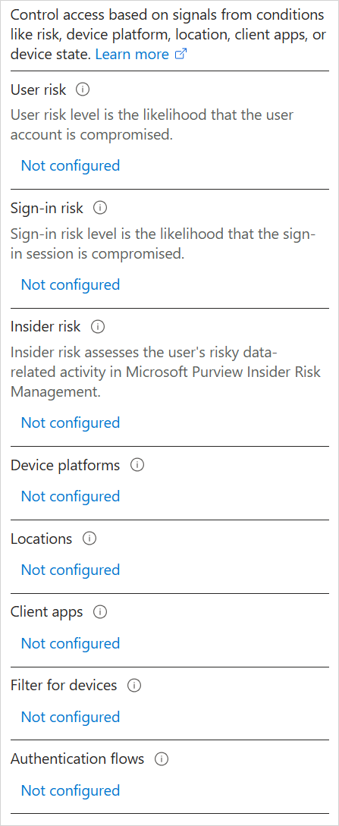Click the info icon beside Locations
This screenshot has width=339, height=826.
[x=89, y=539]
